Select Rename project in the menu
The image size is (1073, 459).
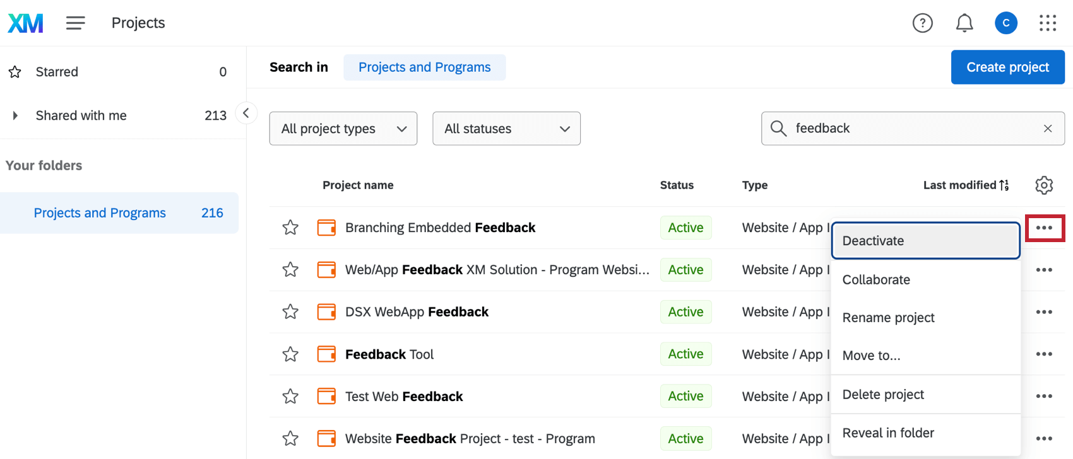(x=888, y=318)
